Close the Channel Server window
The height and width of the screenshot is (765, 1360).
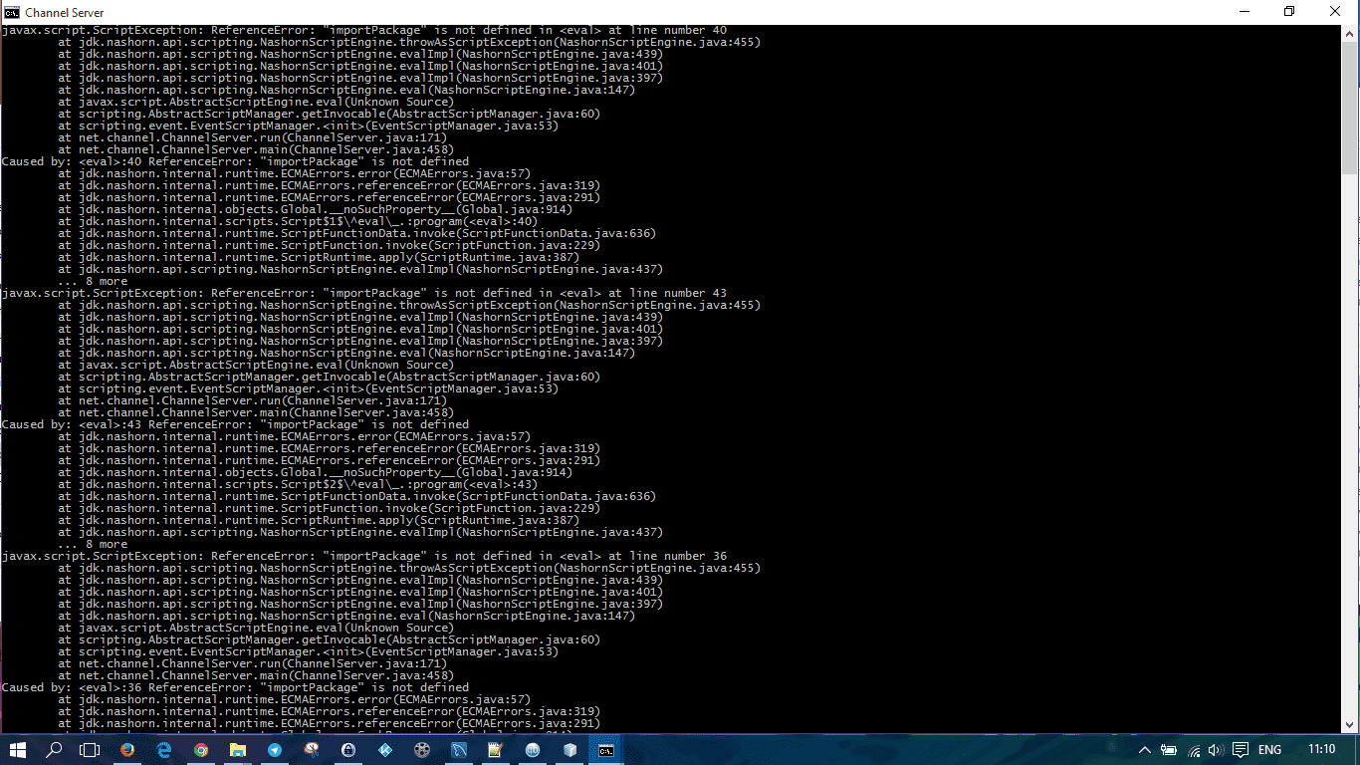pyautogui.click(x=1335, y=12)
